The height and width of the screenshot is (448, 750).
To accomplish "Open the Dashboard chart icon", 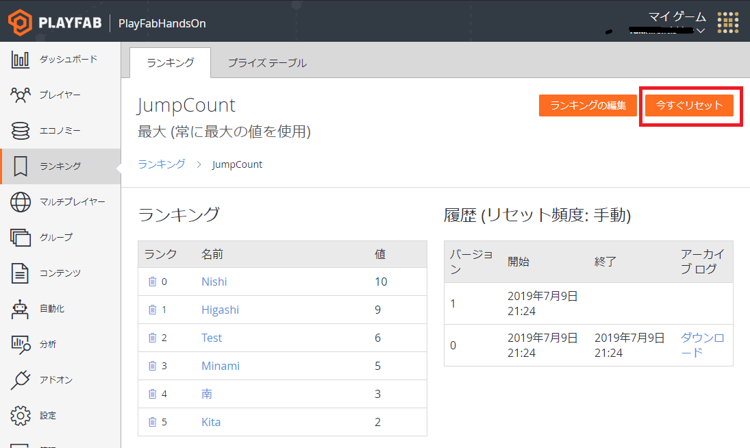I will (21, 60).
